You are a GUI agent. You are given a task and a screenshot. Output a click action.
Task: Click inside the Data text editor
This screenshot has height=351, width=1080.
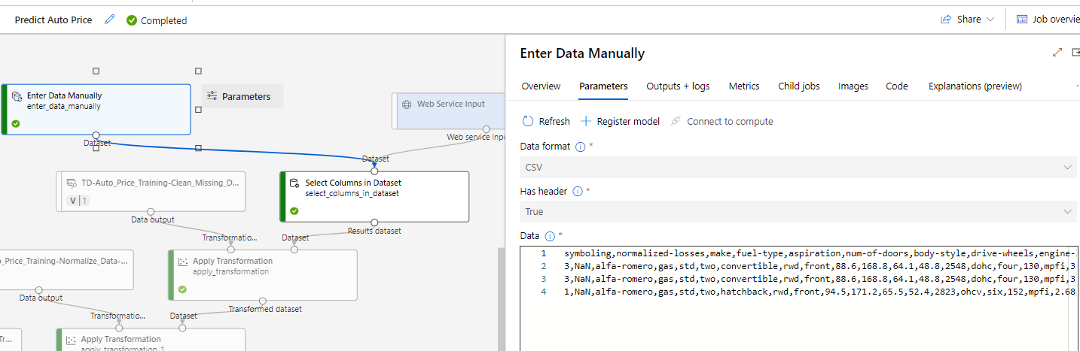pos(791,316)
